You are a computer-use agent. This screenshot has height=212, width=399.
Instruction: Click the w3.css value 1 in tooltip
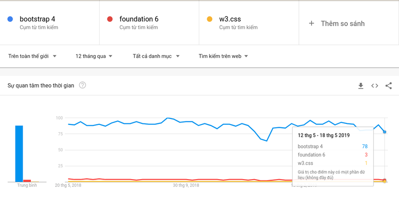(x=366, y=163)
